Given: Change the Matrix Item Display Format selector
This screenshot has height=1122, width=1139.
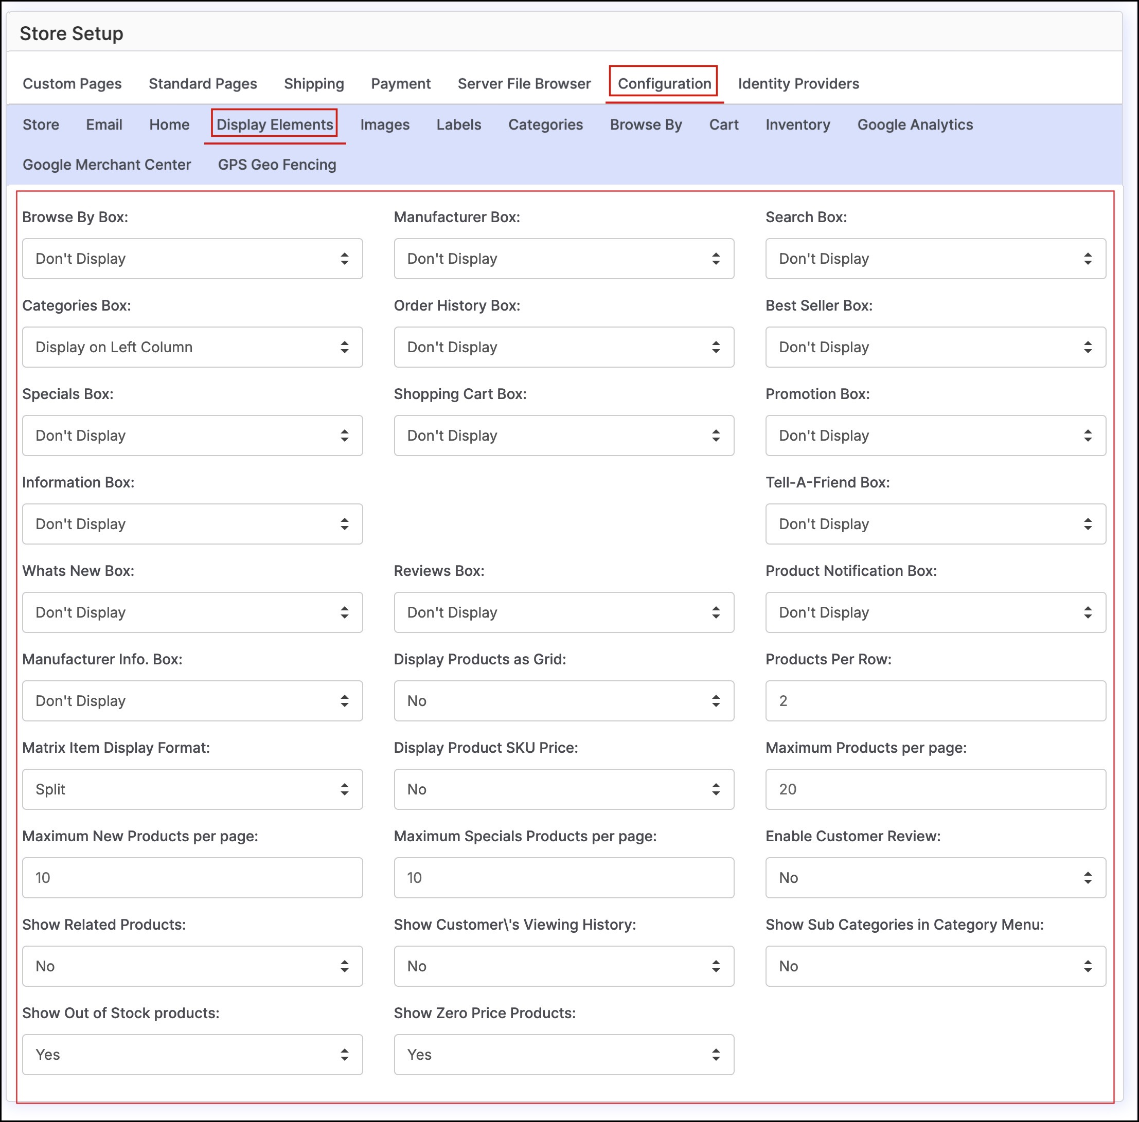Looking at the screenshot, I should pos(192,789).
